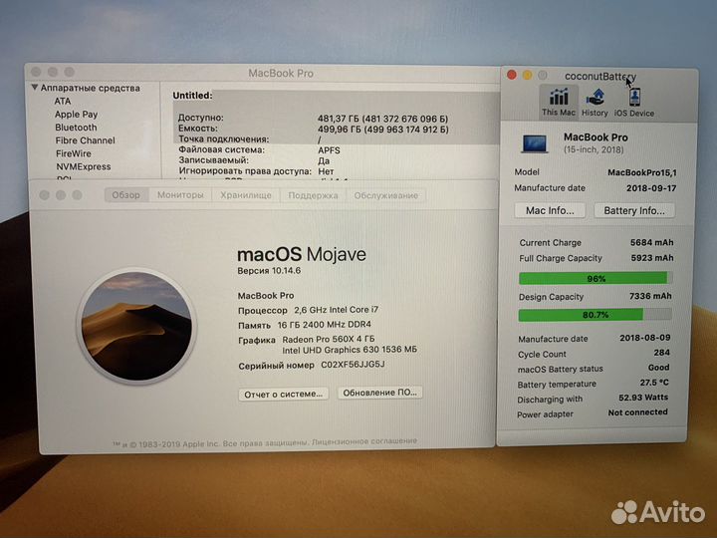This screenshot has height=538, width=717.
Task: Click the 16 ГБ 2400 MHz DDR4 value
Action: (x=325, y=325)
